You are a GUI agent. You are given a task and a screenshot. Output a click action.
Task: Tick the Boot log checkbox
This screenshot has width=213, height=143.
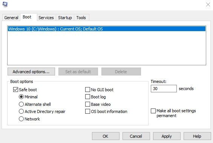coord(87,97)
